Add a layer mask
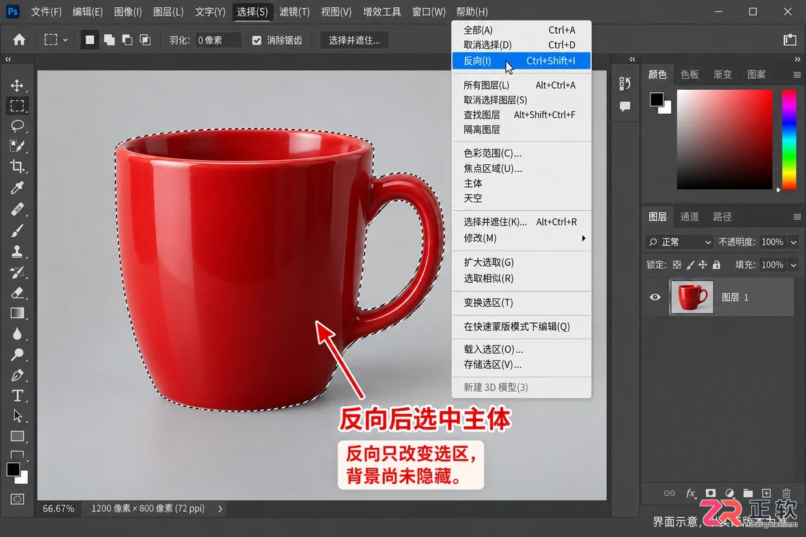 [711, 493]
